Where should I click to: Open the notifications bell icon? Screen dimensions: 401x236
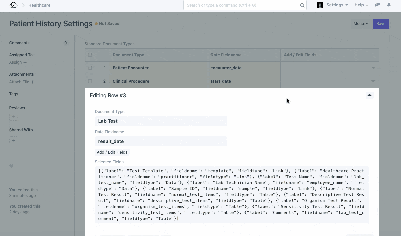pyautogui.click(x=389, y=5)
